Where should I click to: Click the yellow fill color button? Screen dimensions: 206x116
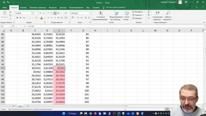tap(36, 18)
